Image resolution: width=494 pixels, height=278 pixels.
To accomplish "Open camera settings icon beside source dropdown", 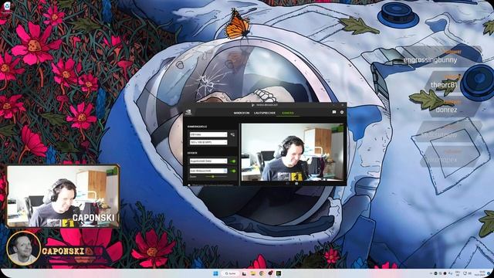I will pyautogui.click(x=232, y=134).
